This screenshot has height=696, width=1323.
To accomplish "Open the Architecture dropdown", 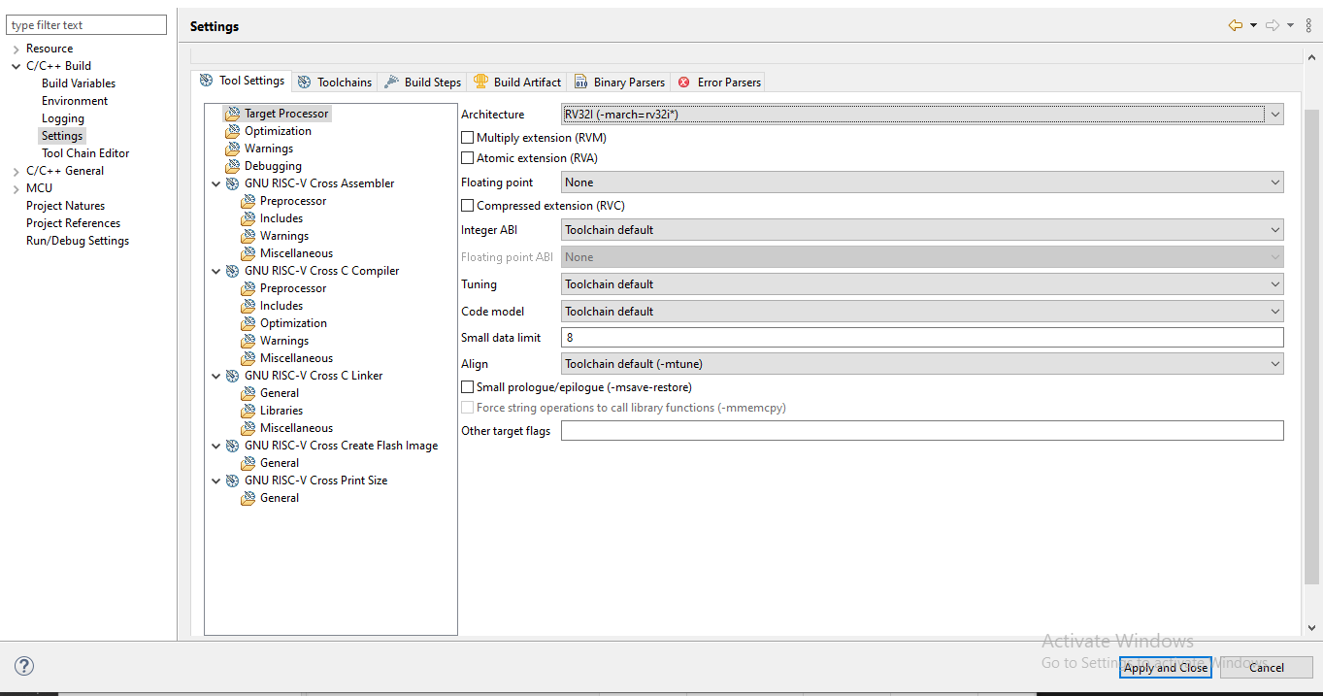I will [922, 115].
